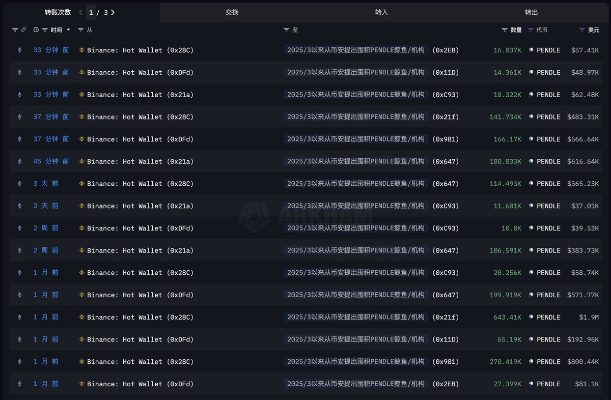Open the filter icon next to 时间

point(45,30)
